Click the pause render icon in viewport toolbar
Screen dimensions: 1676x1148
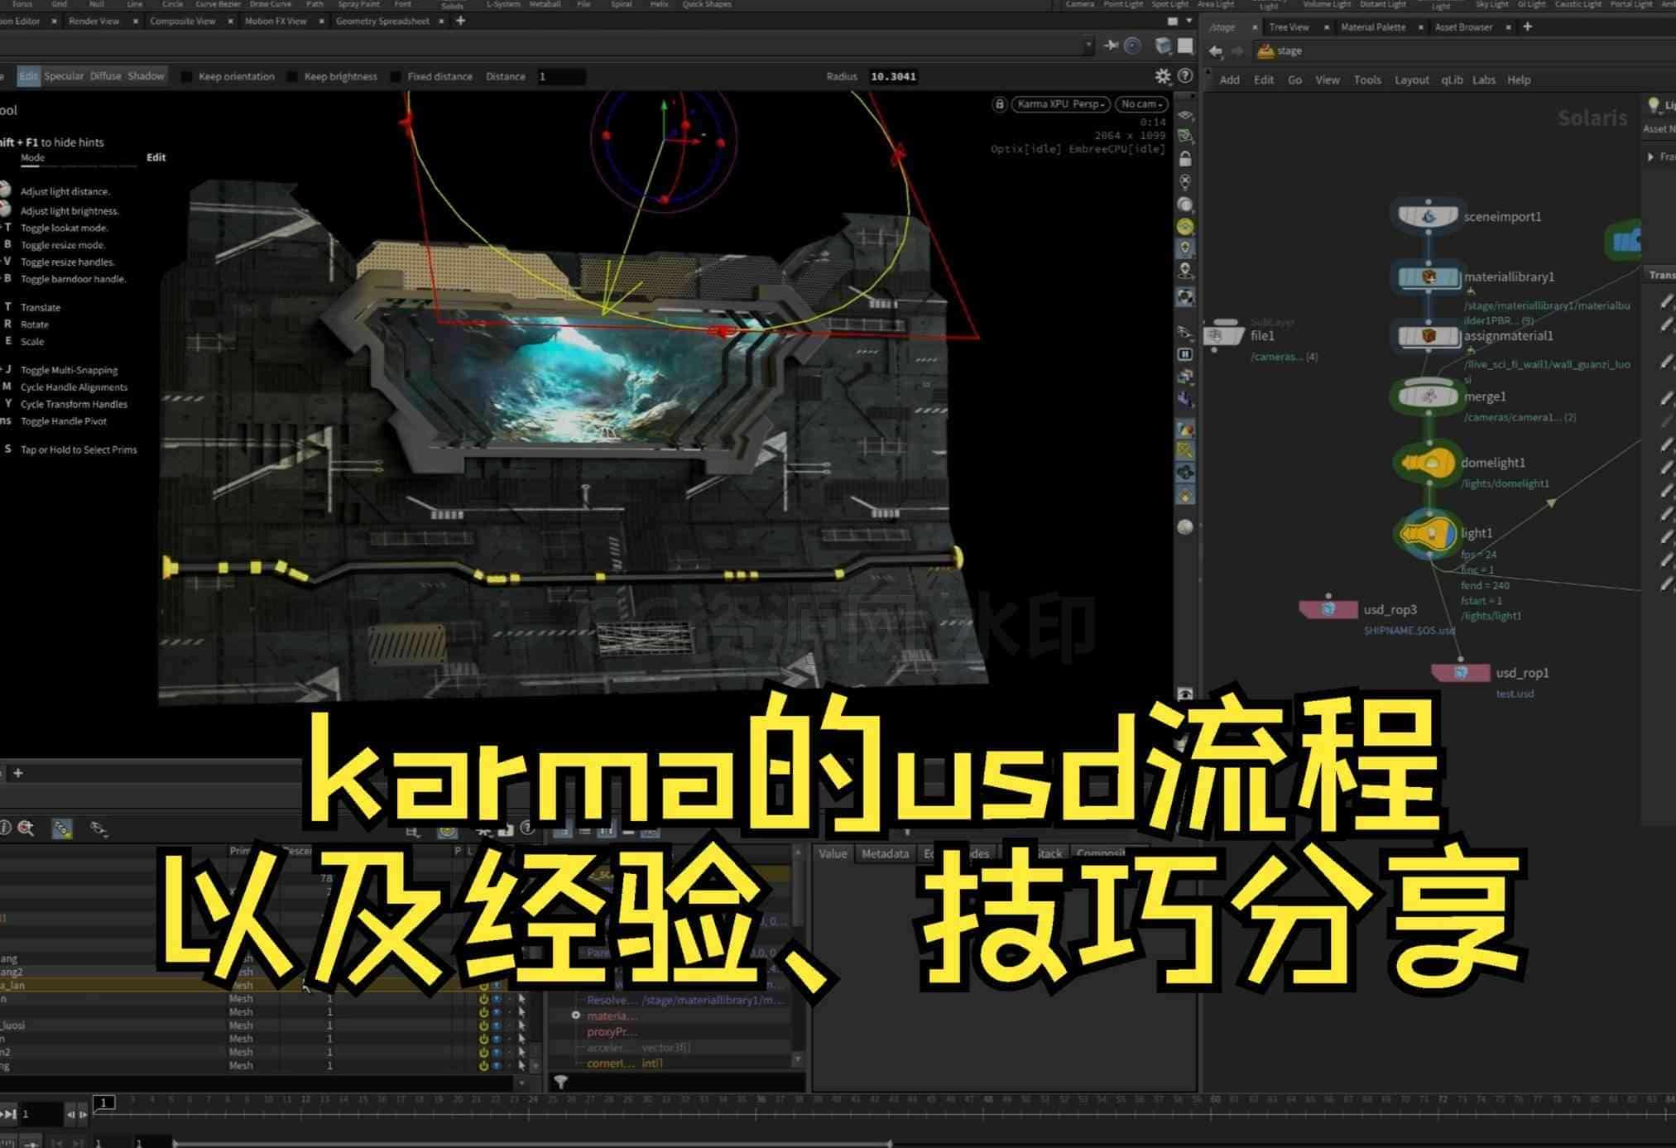tap(1185, 354)
